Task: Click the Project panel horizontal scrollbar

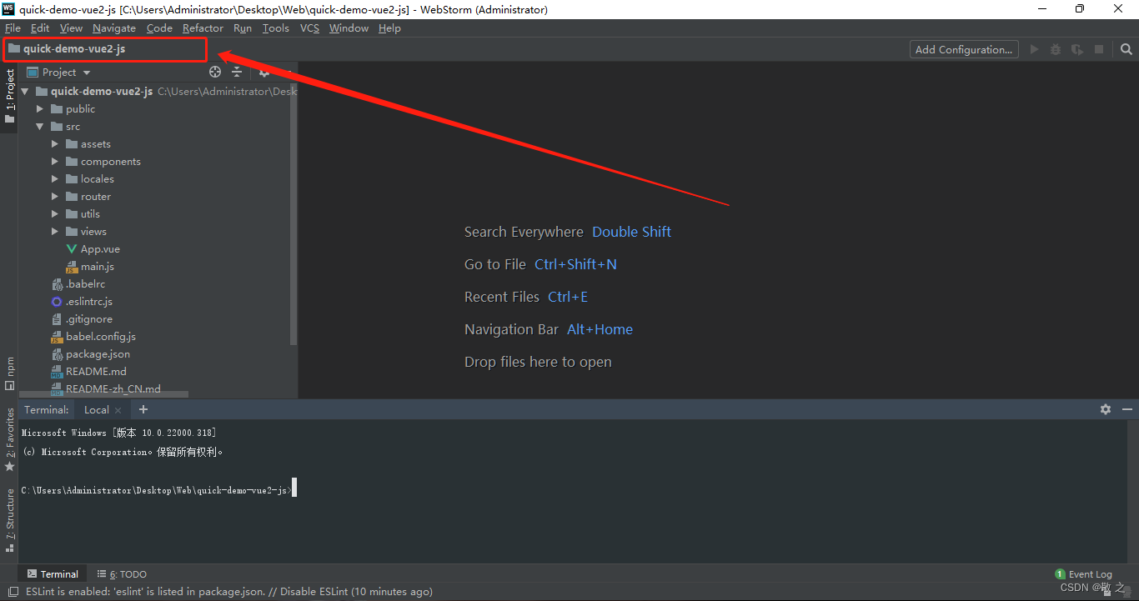Action: pos(104,394)
